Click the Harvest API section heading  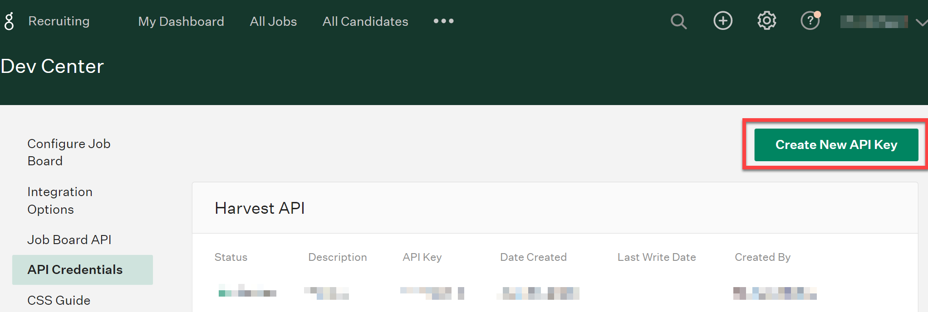click(260, 208)
